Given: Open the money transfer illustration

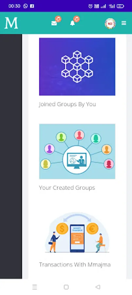Looking at the screenshot, I should pyautogui.click(x=77, y=232).
